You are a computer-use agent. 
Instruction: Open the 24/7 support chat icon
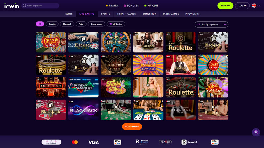pyautogui.click(x=256, y=132)
